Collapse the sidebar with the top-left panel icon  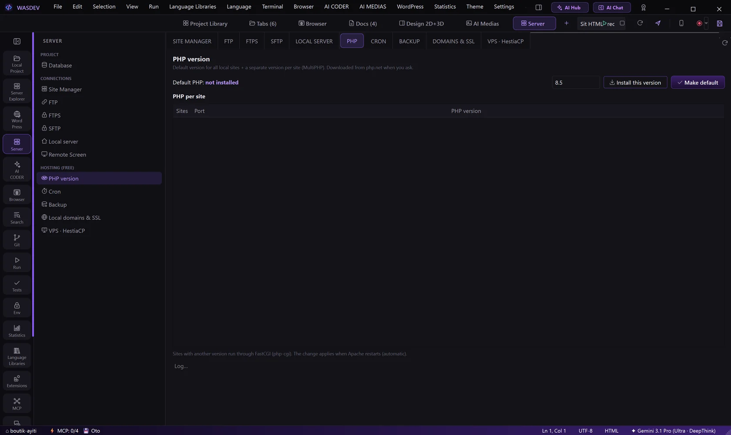point(17,41)
